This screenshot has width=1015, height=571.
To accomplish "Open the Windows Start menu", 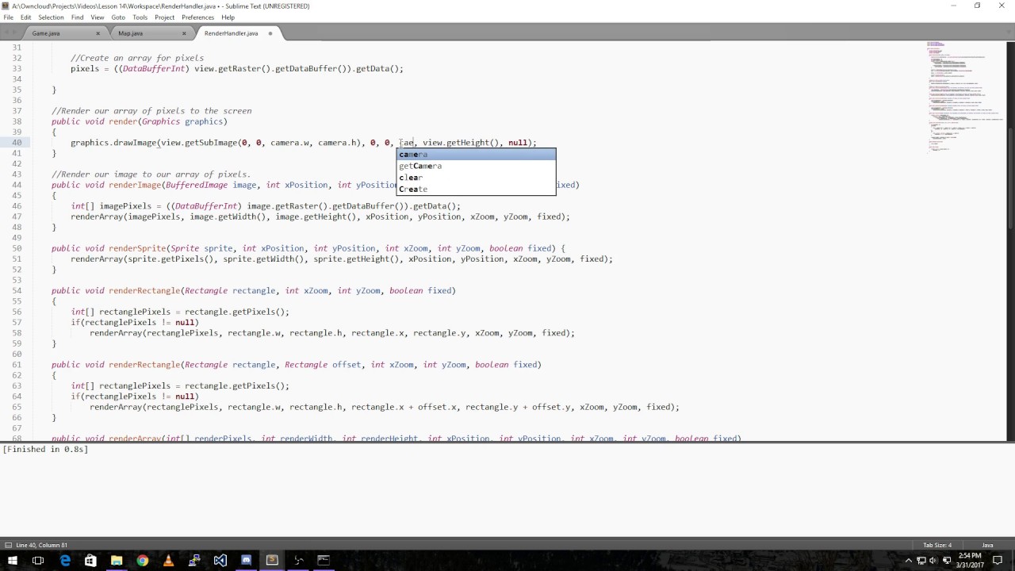I will (13, 561).
